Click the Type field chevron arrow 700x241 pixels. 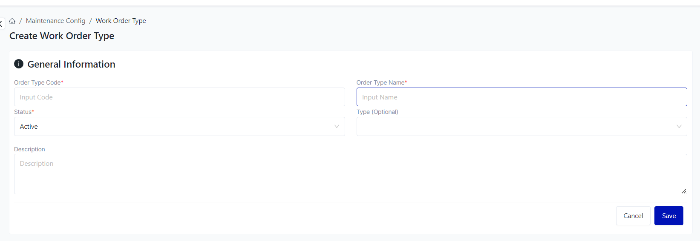click(679, 126)
